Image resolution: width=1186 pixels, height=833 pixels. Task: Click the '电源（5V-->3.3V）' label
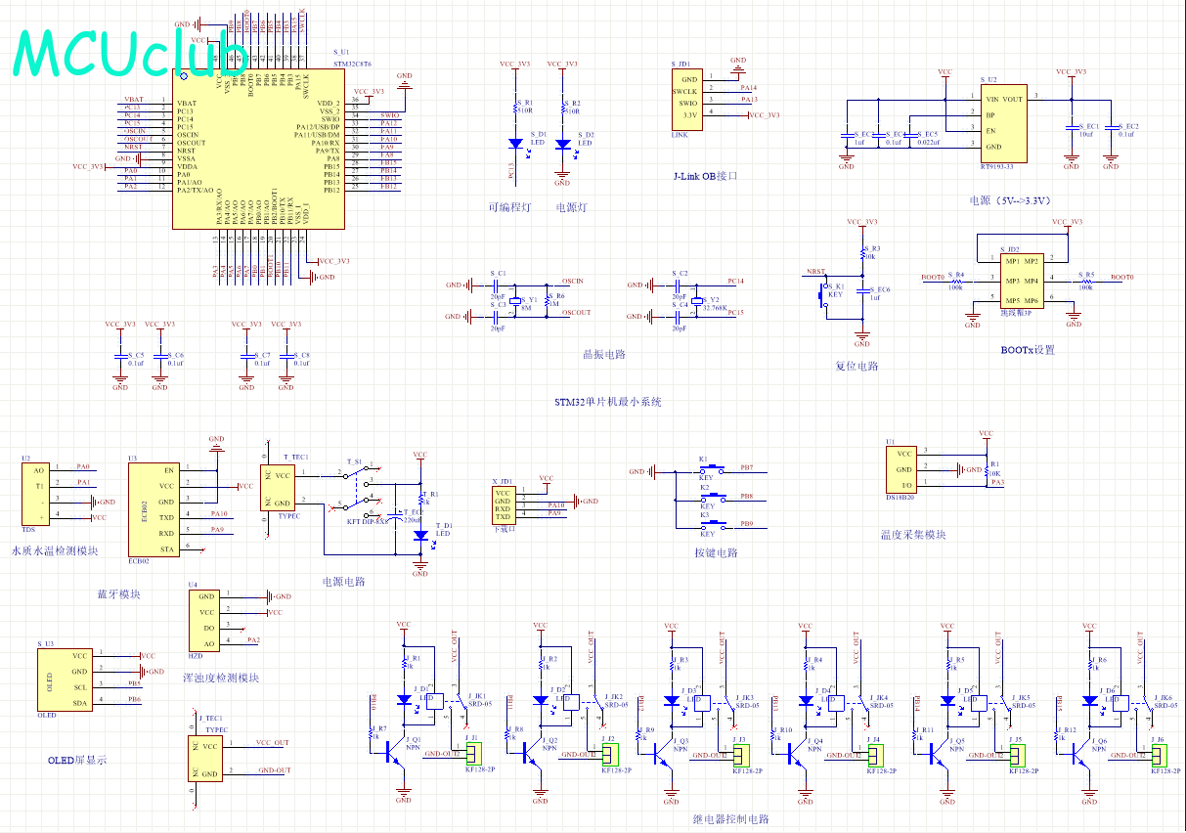click(1010, 200)
